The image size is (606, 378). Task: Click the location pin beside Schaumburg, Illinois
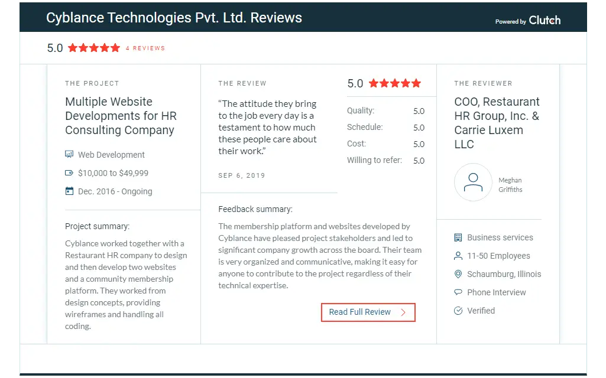point(458,274)
